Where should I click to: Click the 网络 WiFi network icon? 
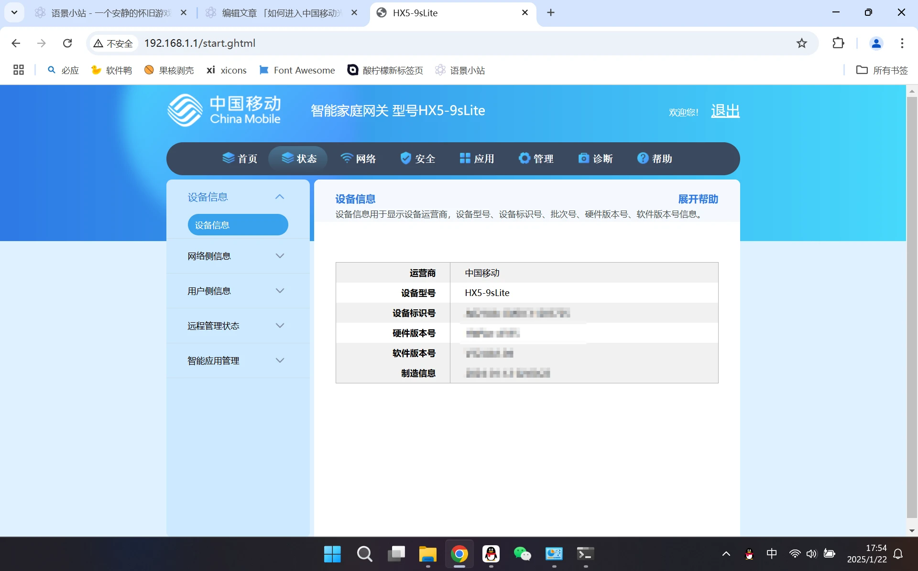coord(347,158)
